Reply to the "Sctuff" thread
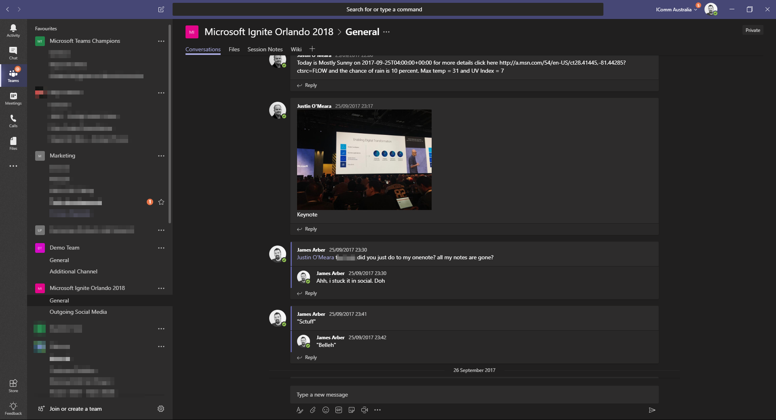The image size is (776, 420). [x=307, y=357]
